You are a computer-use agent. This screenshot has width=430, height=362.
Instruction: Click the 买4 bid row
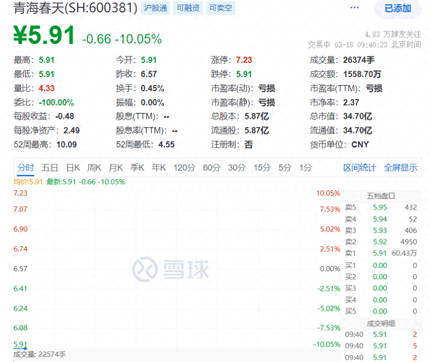click(x=381, y=300)
